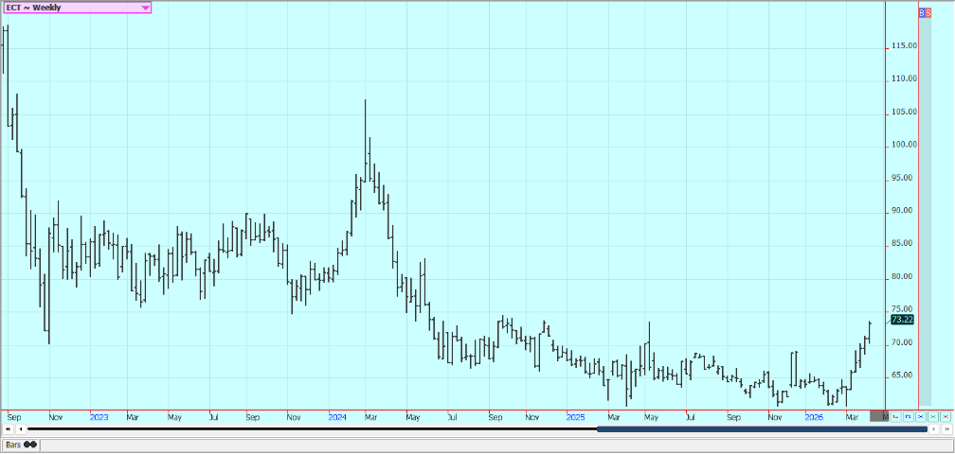Select the Bars tab
The height and width of the screenshot is (454, 955).
coord(21,445)
